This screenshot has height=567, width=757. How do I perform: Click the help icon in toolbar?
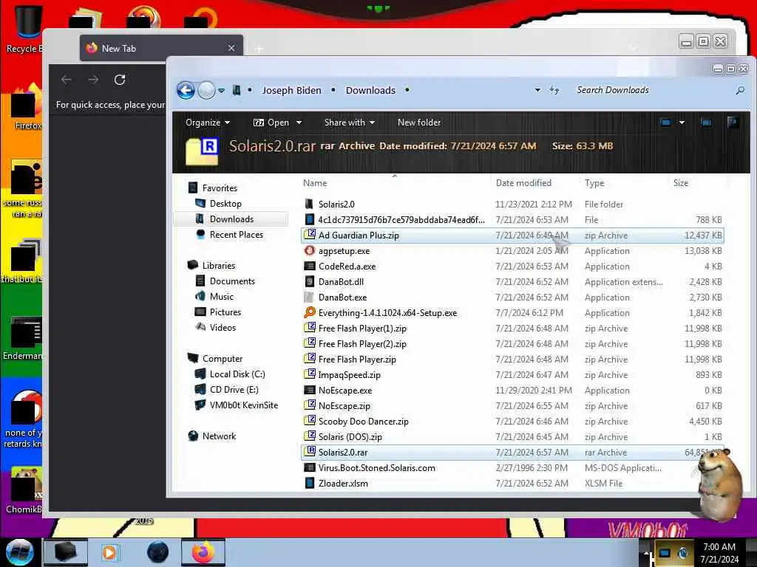coord(733,123)
